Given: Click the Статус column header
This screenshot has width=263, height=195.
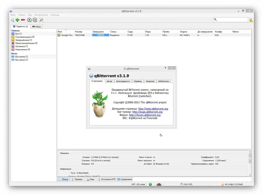Looking at the screenshot, I should [118, 32].
